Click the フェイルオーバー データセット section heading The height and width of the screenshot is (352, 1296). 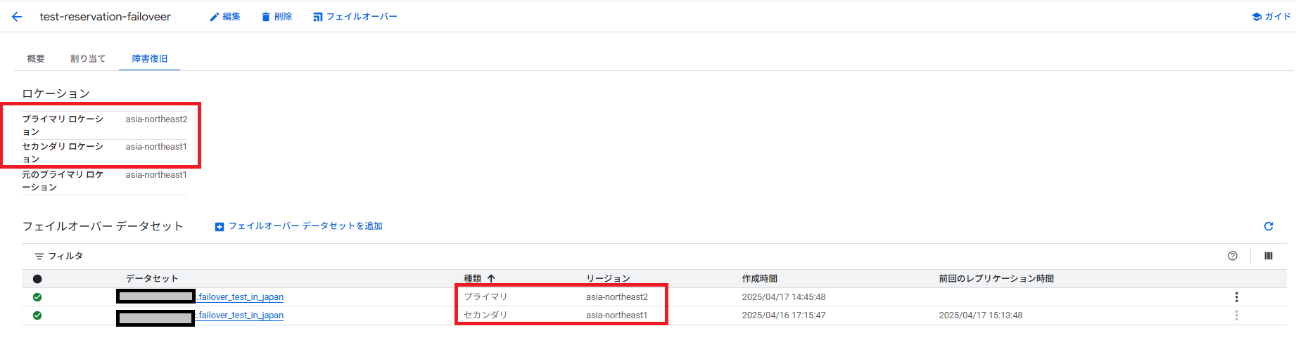coord(103,226)
